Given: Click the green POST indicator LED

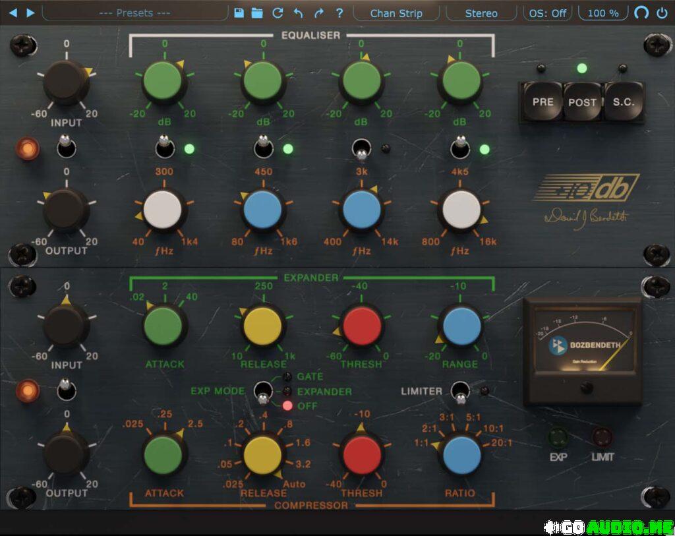Looking at the screenshot, I should click(x=581, y=68).
